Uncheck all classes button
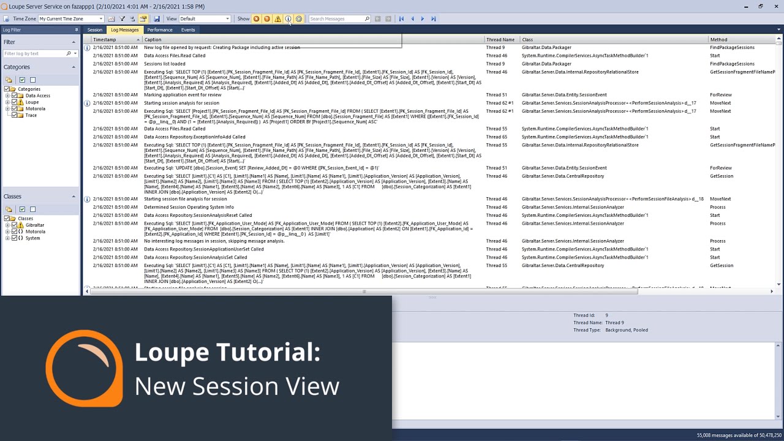This screenshot has width=784, height=441. [x=32, y=209]
